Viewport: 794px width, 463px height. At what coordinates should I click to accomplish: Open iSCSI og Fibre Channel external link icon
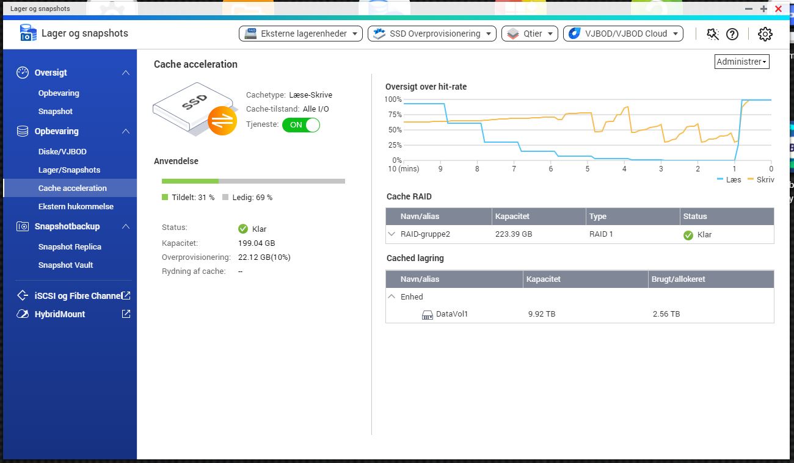click(126, 296)
